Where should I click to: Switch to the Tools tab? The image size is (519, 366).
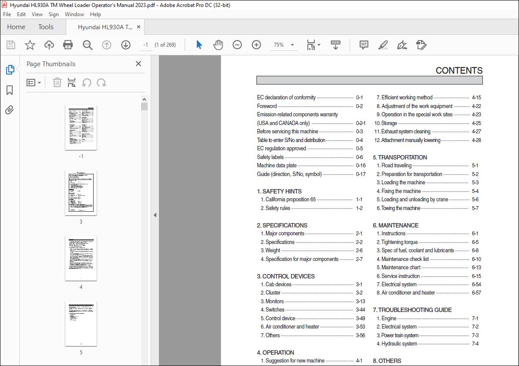[46, 27]
